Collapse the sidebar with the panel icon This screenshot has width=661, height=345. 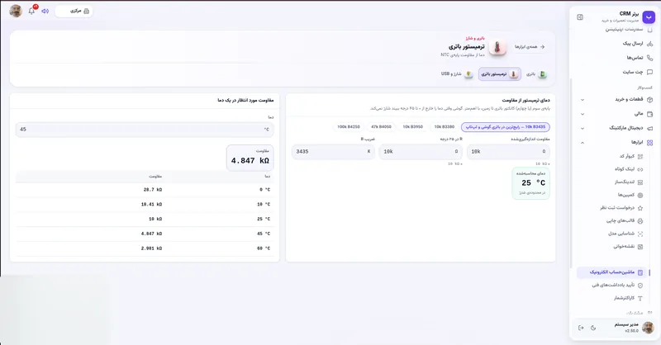[x=580, y=17]
